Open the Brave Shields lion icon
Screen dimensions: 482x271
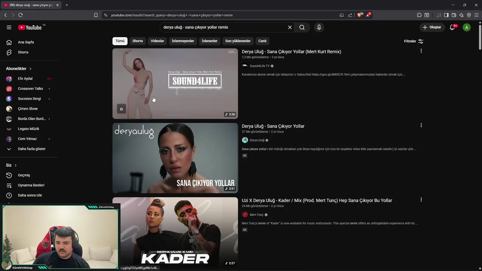360,15
